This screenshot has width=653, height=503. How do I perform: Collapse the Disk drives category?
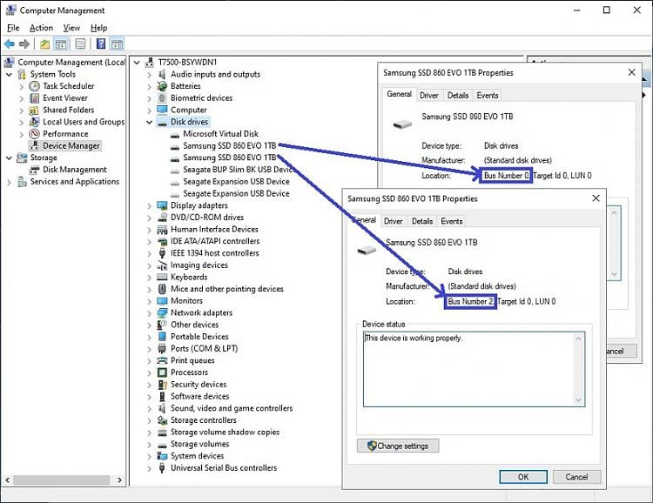[149, 122]
